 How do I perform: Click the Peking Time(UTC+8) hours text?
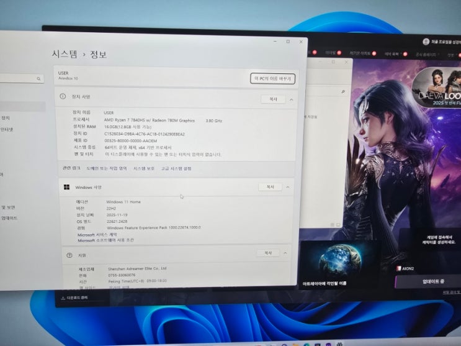click(137, 281)
